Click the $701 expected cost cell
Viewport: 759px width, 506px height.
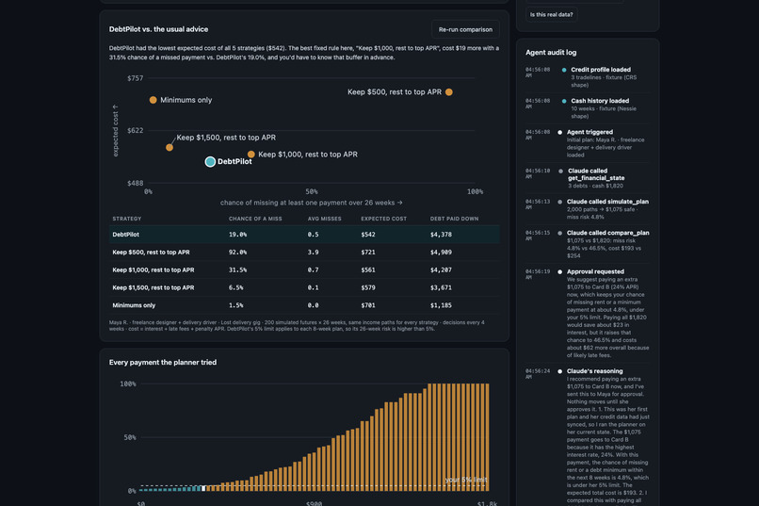(x=368, y=305)
